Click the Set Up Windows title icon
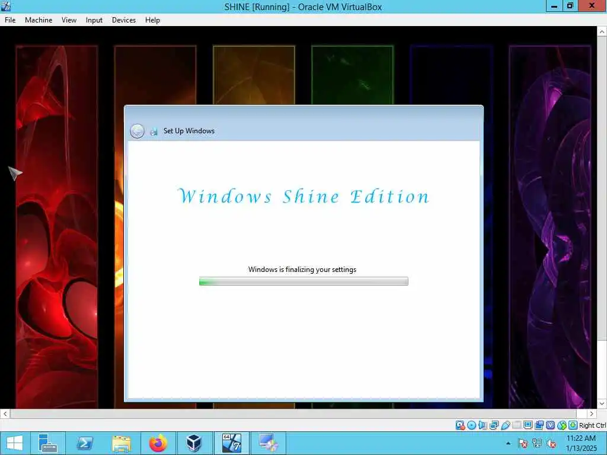The width and height of the screenshot is (607, 455). (x=154, y=132)
